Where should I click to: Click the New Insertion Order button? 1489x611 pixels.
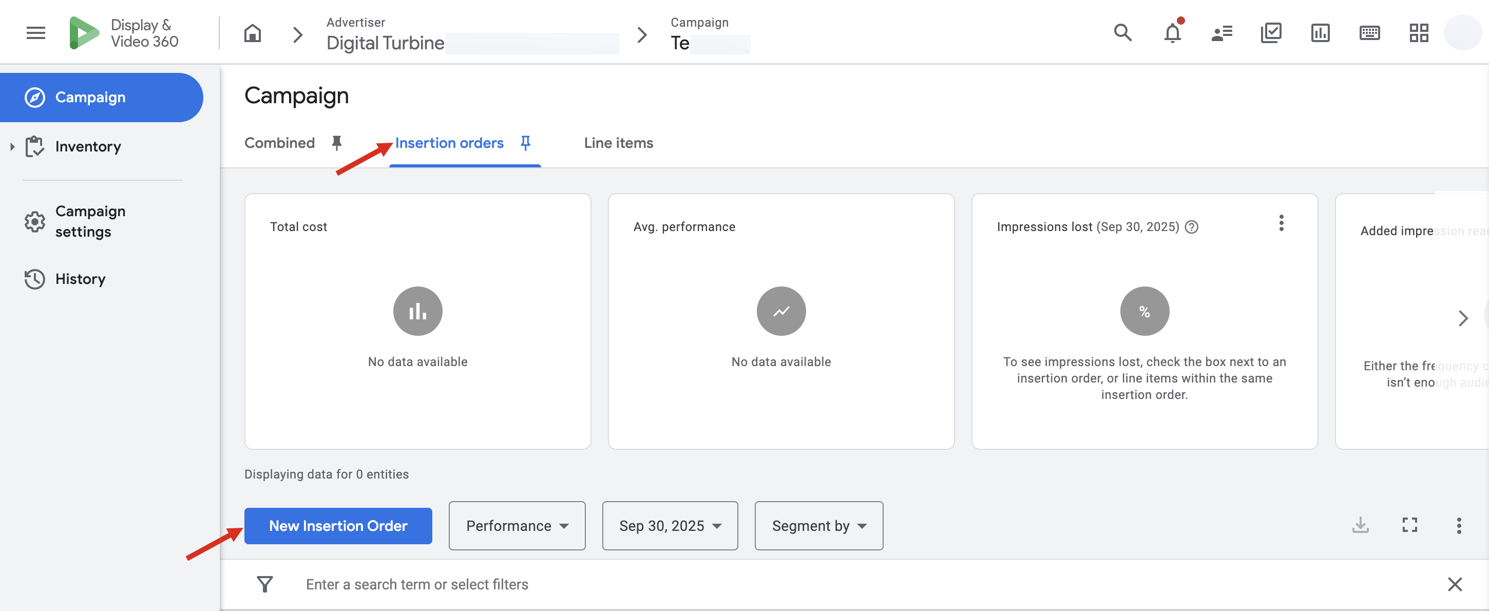[x=338, y=525]
